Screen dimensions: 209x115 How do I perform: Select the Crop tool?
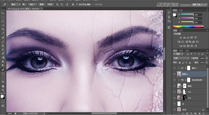(x=3, y=29)
